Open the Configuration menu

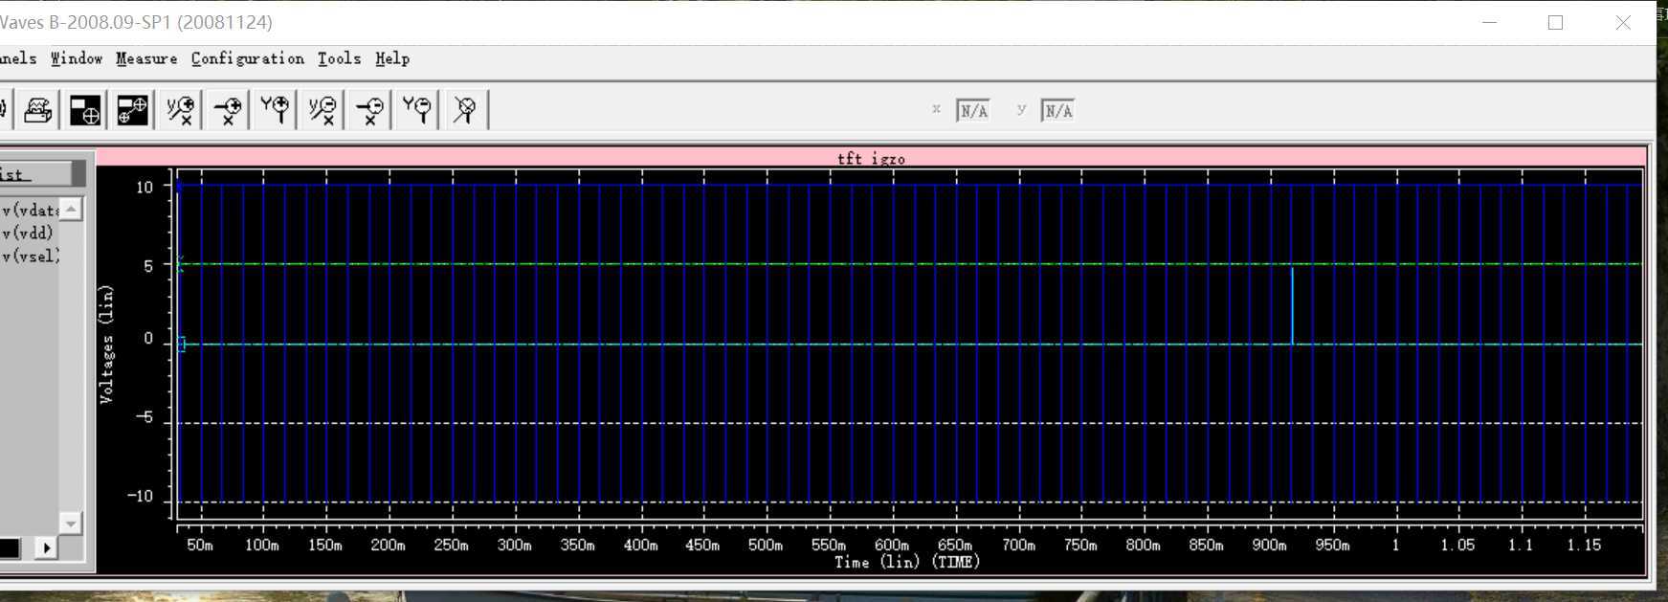(248, 58)
